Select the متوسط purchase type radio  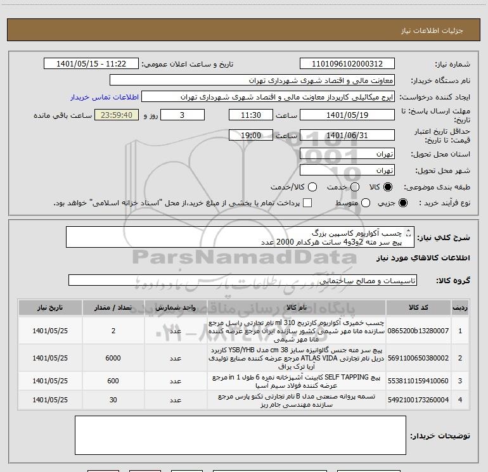pos(366,203)
